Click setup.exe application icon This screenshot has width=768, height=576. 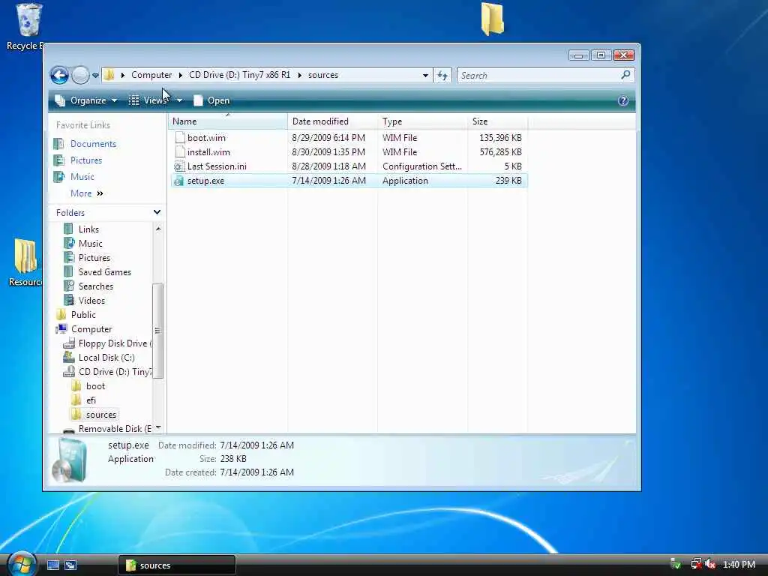click(179, 181)
